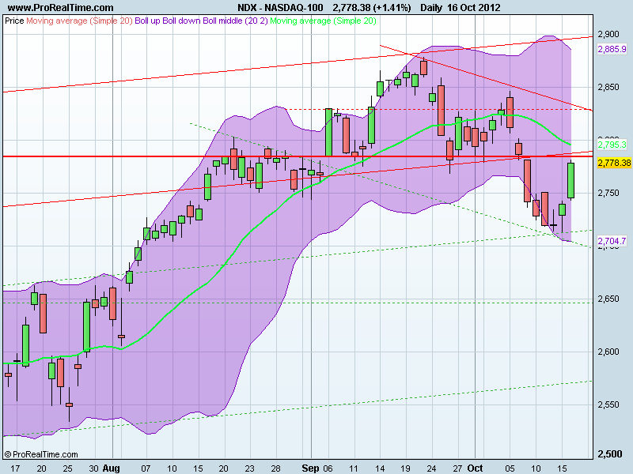Click the 2,500 price axis label

[x=610, y=454]
